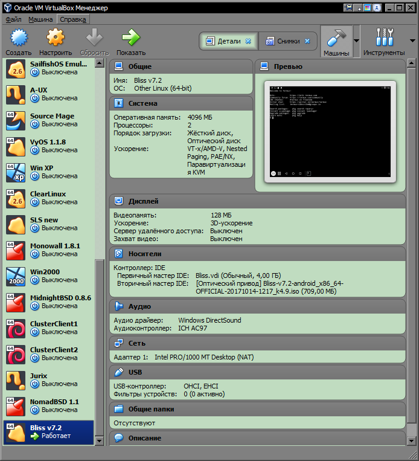
Task: Click the Общие папки section title
Action: [x=151, y=409]
